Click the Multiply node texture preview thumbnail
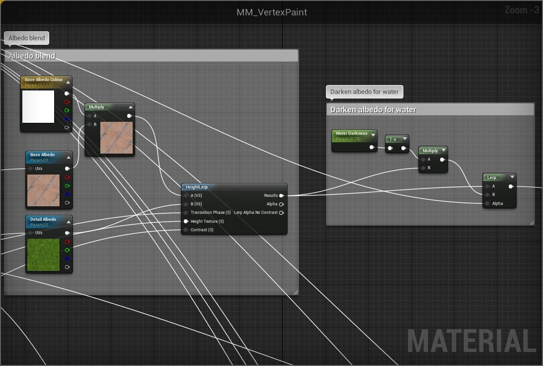The width and height of the screenshot is (543, 366). [x=117, y=138]
